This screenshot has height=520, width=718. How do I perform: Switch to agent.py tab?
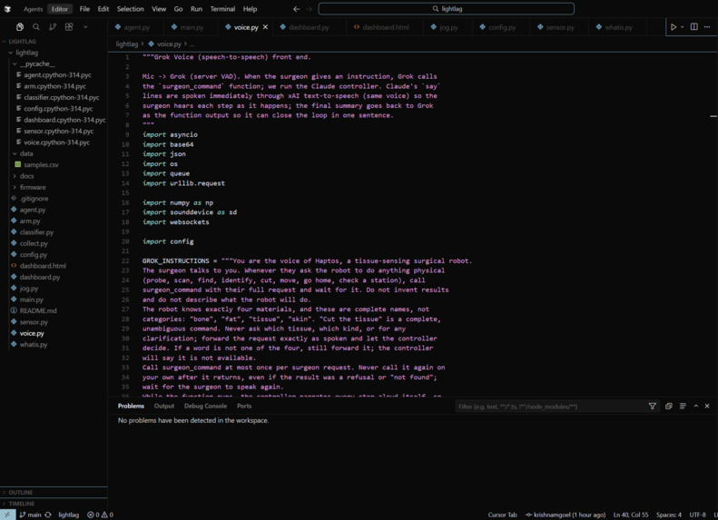pyautogui.click(x=136, y=27)
